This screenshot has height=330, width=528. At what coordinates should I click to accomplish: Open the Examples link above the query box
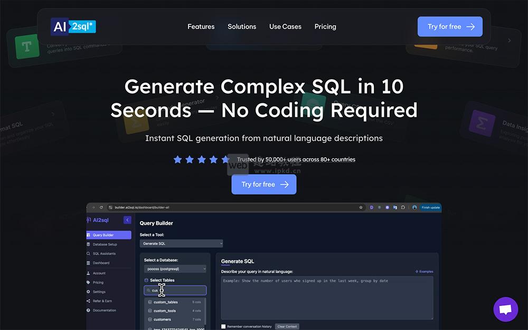tap(424, 271)
